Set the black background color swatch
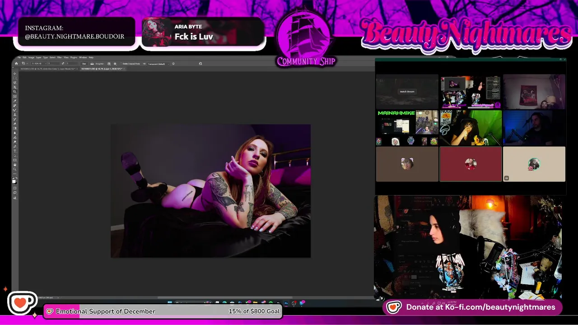Screen dimensions: 578x325 point(16,184)
